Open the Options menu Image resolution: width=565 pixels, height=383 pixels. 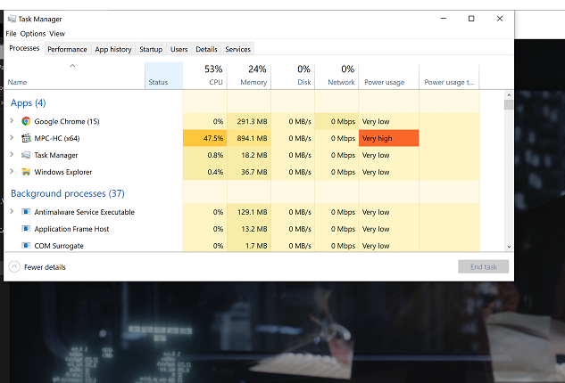pyautogui.click(x=33, y=34)
